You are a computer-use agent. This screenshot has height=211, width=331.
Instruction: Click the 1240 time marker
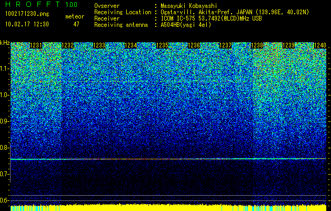tap(320, 45)
